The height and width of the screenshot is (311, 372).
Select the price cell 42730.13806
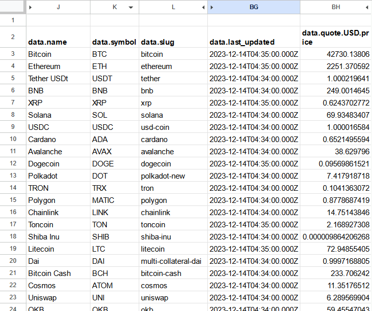336,54
